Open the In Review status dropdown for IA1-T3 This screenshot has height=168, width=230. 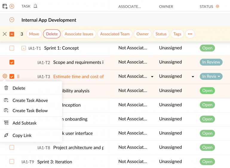[211, 76]
